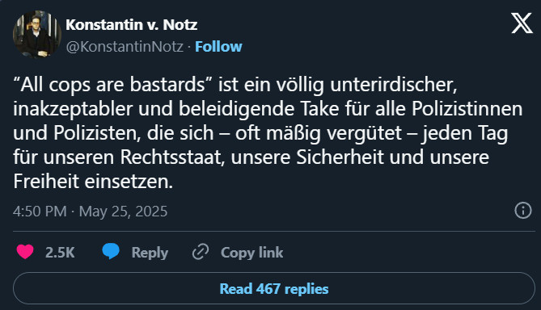
Task: Click the phrase "oft mäßig vergütet"
Action: 319,133
